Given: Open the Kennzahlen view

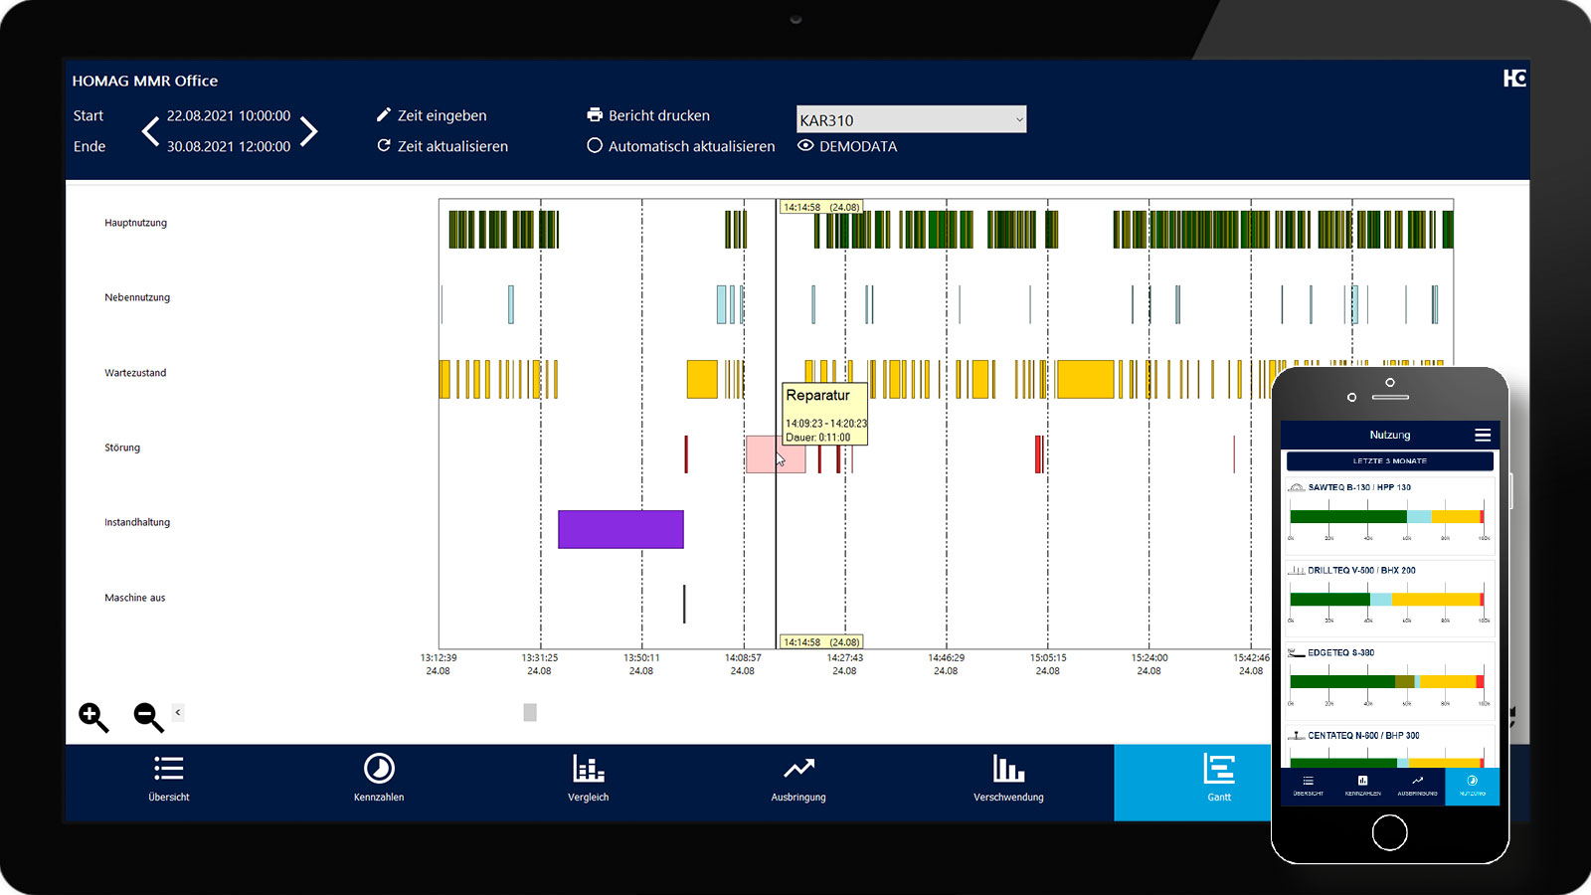Looking at the screenshot, I should (x=379, y=778).
